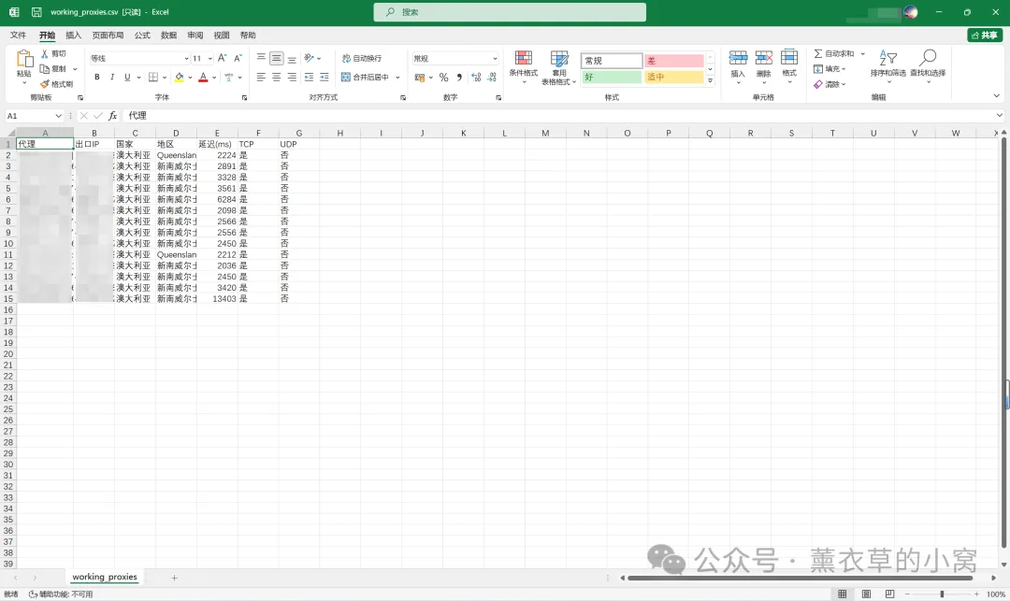The image size is (1010, 601).
Task: Toggle align text right
Action: click(x=292, y=78)
